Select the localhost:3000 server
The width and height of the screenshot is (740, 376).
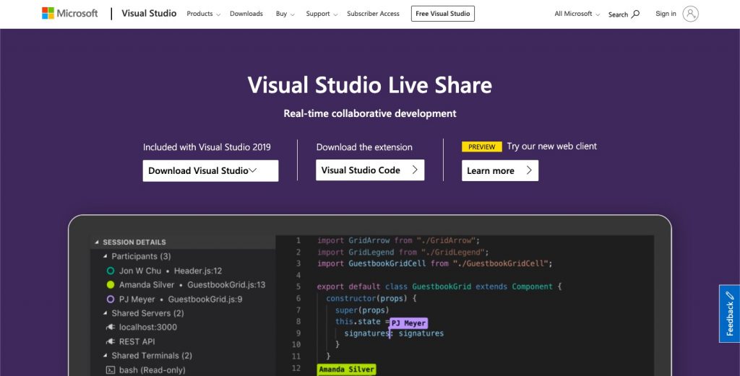click(x=147, y=327)
